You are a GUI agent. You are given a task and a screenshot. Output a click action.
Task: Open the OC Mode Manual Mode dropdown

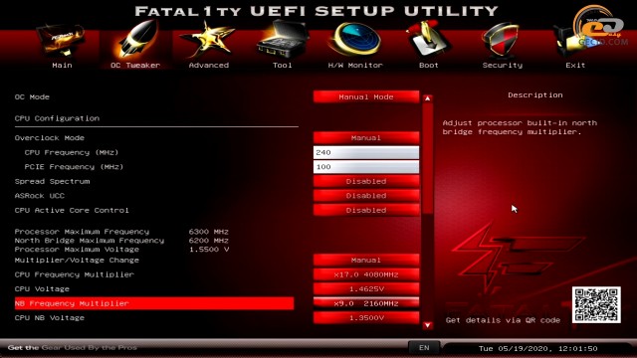click(x=366, y=97)
